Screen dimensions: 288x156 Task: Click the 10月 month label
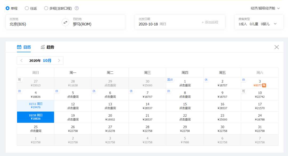point(47,60)
